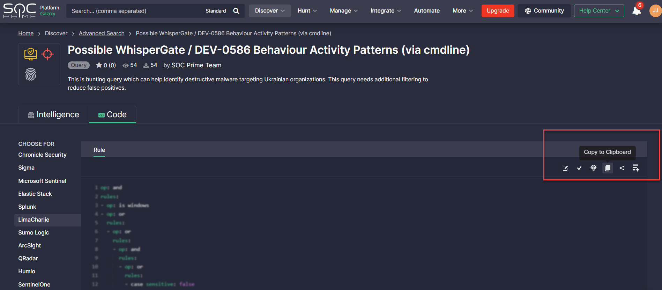Viewport: 662px width, 290px height.
Task: Select Microsoft Sentinel in the platform list
Action: (x=42, y=181)
